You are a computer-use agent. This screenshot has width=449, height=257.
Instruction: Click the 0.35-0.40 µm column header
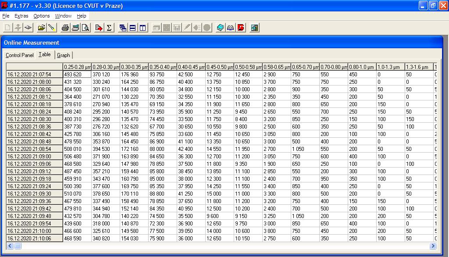163,67
